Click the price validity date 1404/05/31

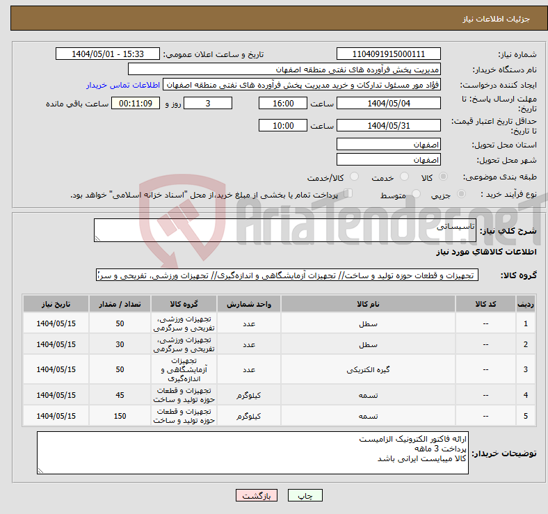click(388, 125)
